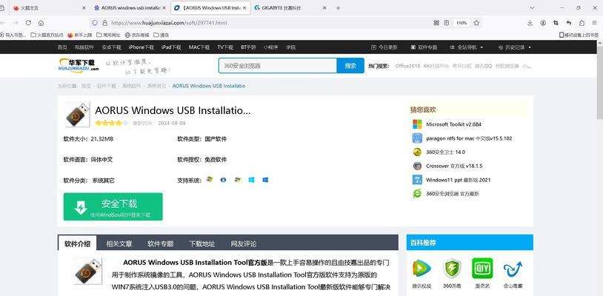This screenshot has width=603, height=296.
Task: Click Office2010 hot search link
Action: pyautogui.click(x=407, y=66)
